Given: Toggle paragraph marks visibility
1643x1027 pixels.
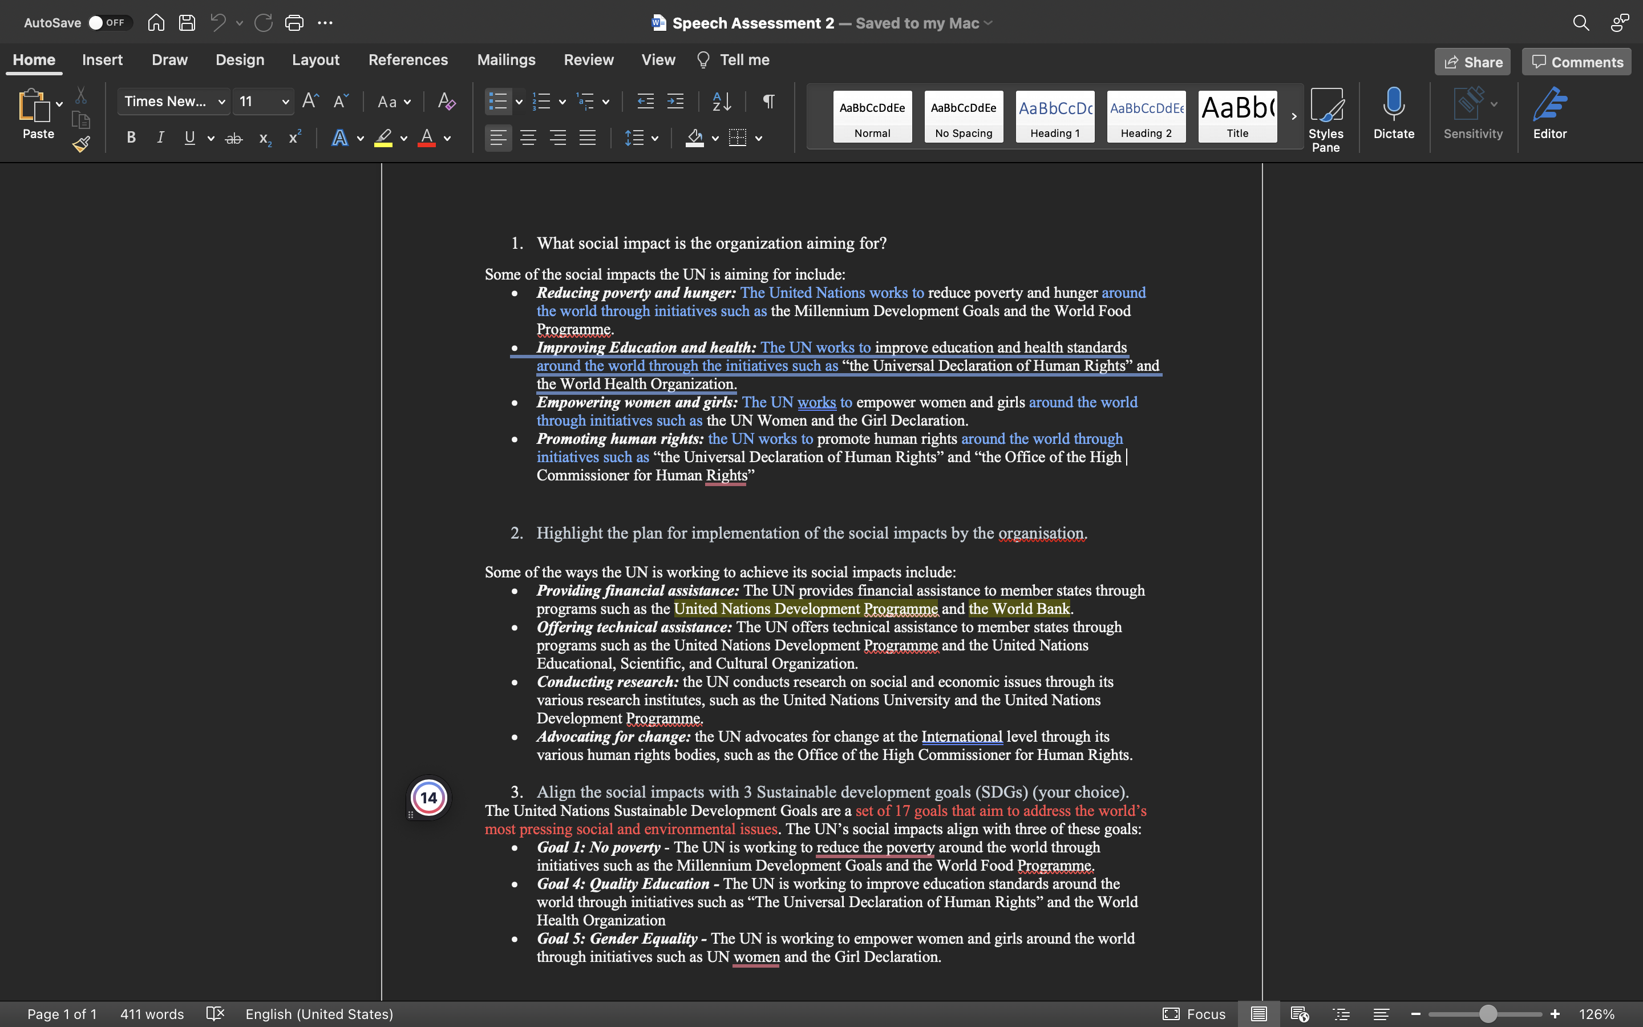Looking at the screenshot, I should point(768,100).
